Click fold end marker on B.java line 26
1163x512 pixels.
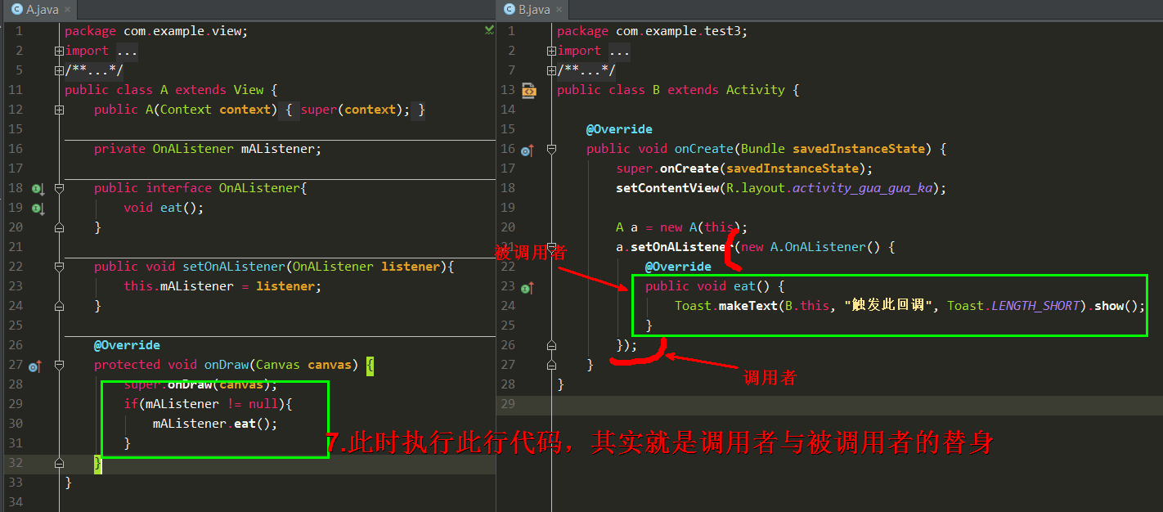tap(551, 345)
